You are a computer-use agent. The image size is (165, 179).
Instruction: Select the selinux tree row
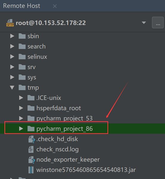point(82,57)
